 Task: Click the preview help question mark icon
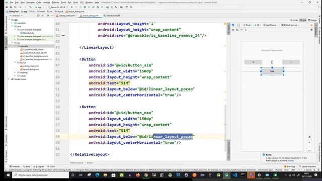[311, 30]
